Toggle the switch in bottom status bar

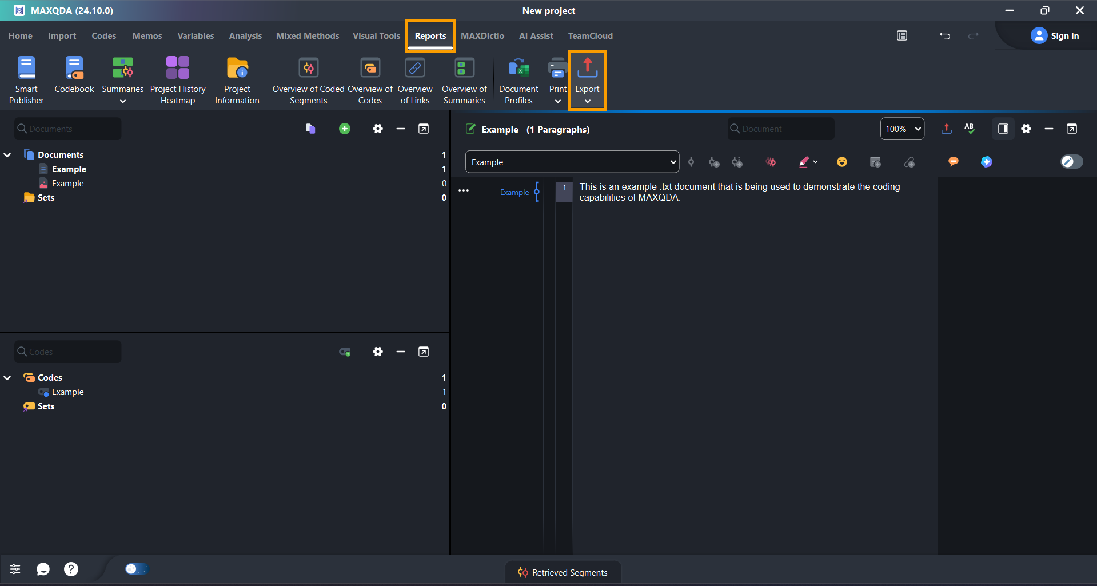pos(136,569)
